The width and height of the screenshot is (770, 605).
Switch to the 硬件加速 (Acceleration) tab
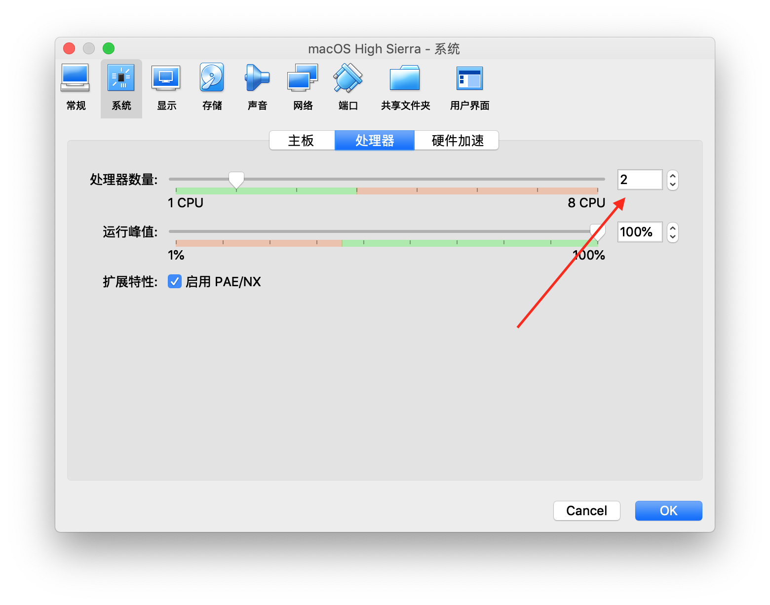(x=457, y=141)
